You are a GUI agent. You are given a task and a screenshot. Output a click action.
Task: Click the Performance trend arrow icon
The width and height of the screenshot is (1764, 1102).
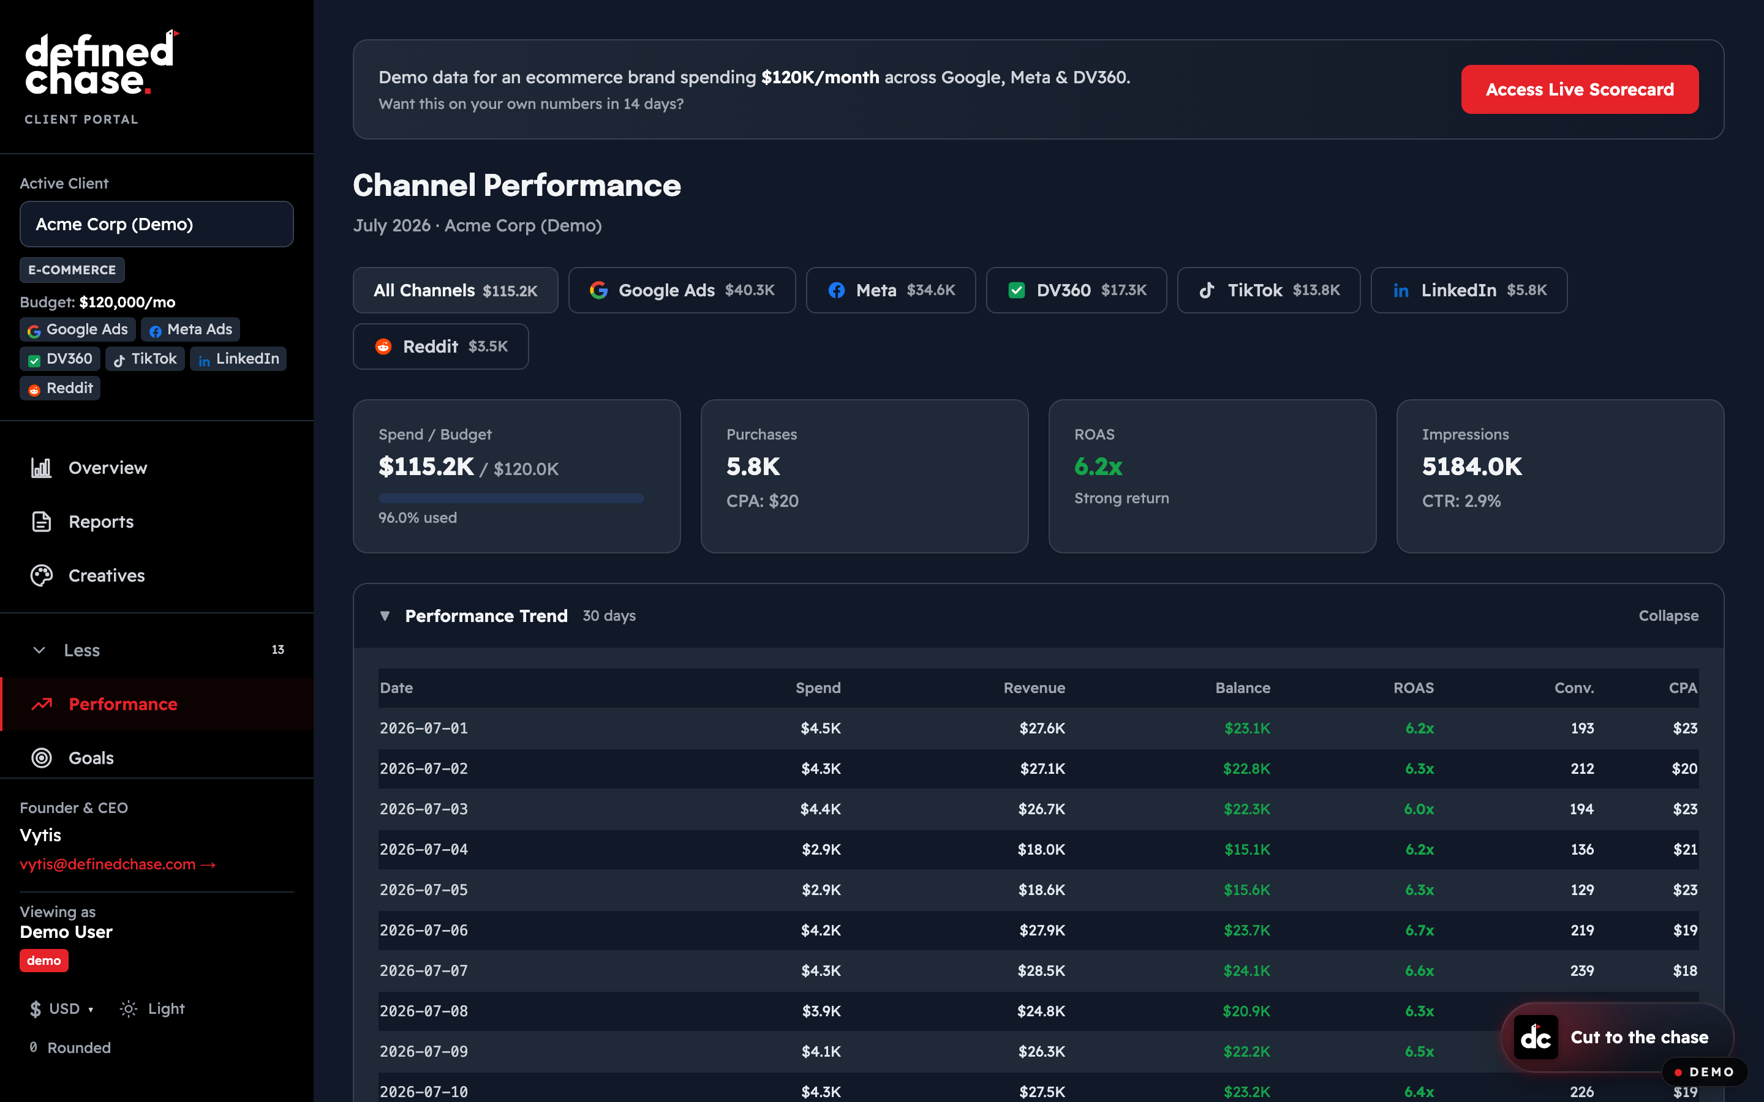pyautogui.click(x=42, y=704)
